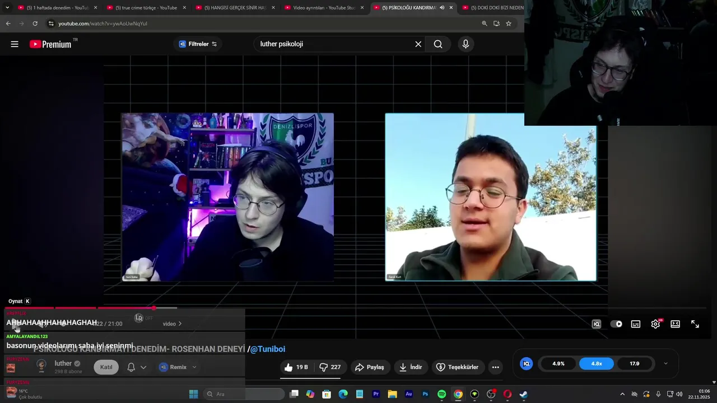This screenshot has width=717, height=403.
Task: Switch to '1 haftada denedim' tab
Action: click(x=57, y=8)
